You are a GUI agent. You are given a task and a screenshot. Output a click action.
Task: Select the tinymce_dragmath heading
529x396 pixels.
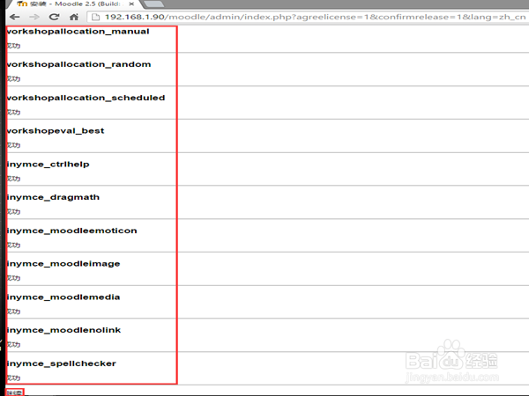(53, 197)
